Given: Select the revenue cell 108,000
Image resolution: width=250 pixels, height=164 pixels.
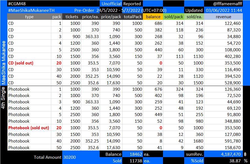Looking at the screenshot, I should [x=223, y=50].
